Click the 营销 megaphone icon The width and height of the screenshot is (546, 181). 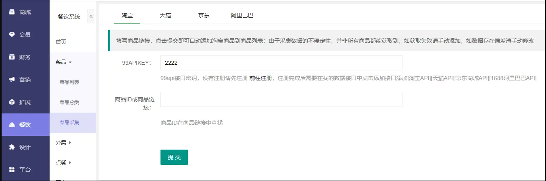coord(12,80)
